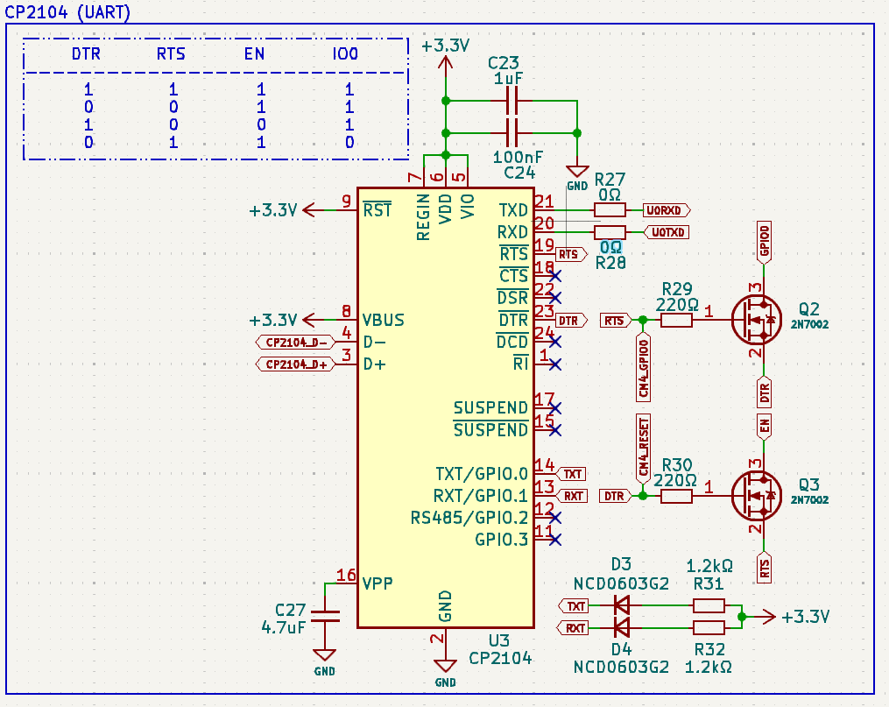The image size is (889, 707).
Task: Click the "100nF" value text of C24
Action: click(x=518, y=157)
